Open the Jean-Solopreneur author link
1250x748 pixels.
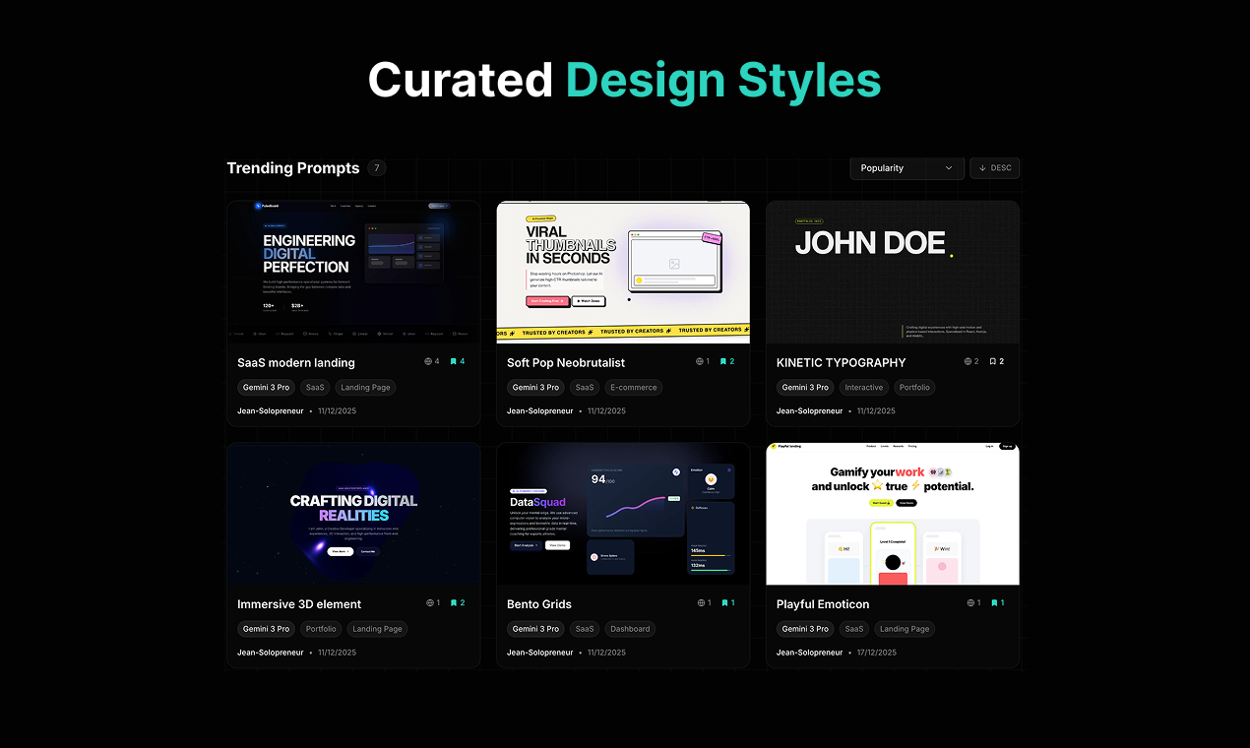(x=270, y=410)
